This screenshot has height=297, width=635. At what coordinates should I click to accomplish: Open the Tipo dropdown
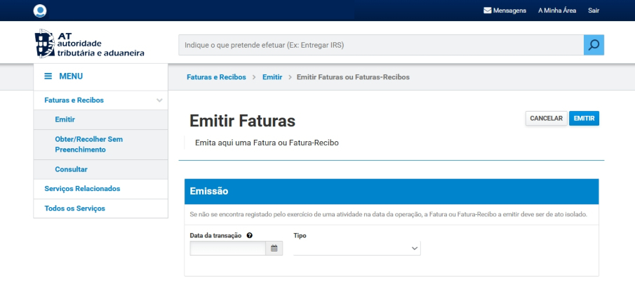tap(356, 249)
